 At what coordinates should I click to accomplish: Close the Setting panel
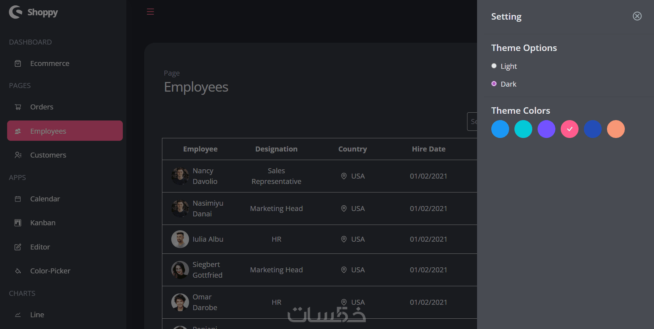click(x=637, y=16)
